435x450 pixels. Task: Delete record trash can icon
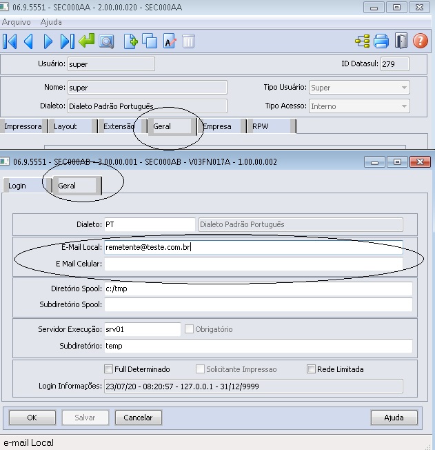click(188, 41)
